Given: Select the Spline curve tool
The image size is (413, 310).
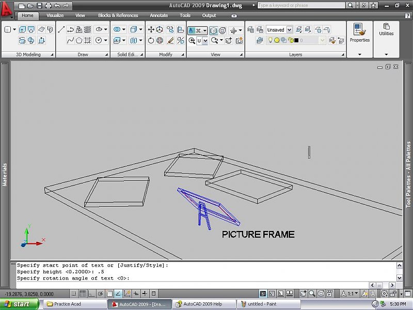Looking at the screenshot, I should point(70,41).
